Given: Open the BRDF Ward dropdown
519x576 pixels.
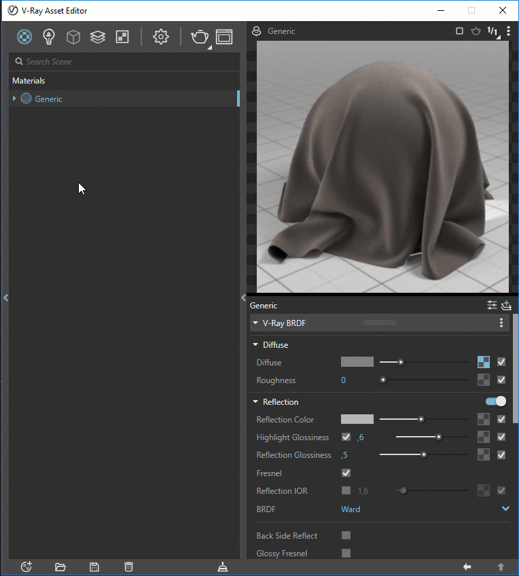Looking at the screenshot, I should [425, 509].
